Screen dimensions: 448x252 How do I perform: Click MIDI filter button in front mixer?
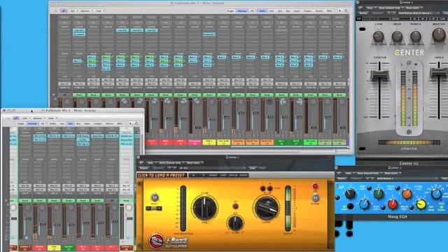coord(120,124)
